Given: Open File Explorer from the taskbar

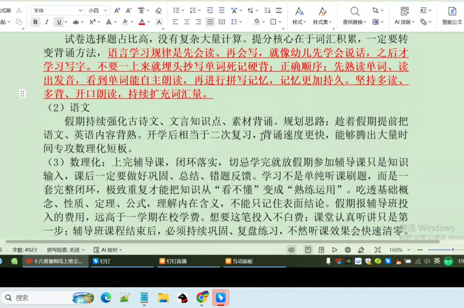Looking at the screenshot, I should tap(163, 298).
